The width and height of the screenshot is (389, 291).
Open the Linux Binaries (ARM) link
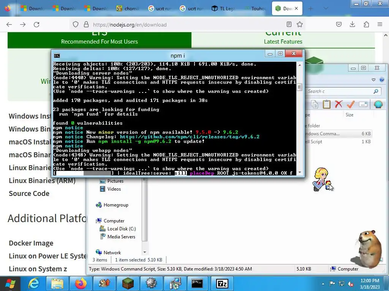(42, 181)
